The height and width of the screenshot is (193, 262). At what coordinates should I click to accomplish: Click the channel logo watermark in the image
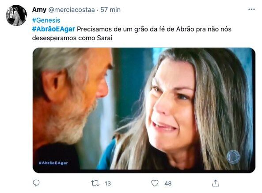tap(233, 157)
